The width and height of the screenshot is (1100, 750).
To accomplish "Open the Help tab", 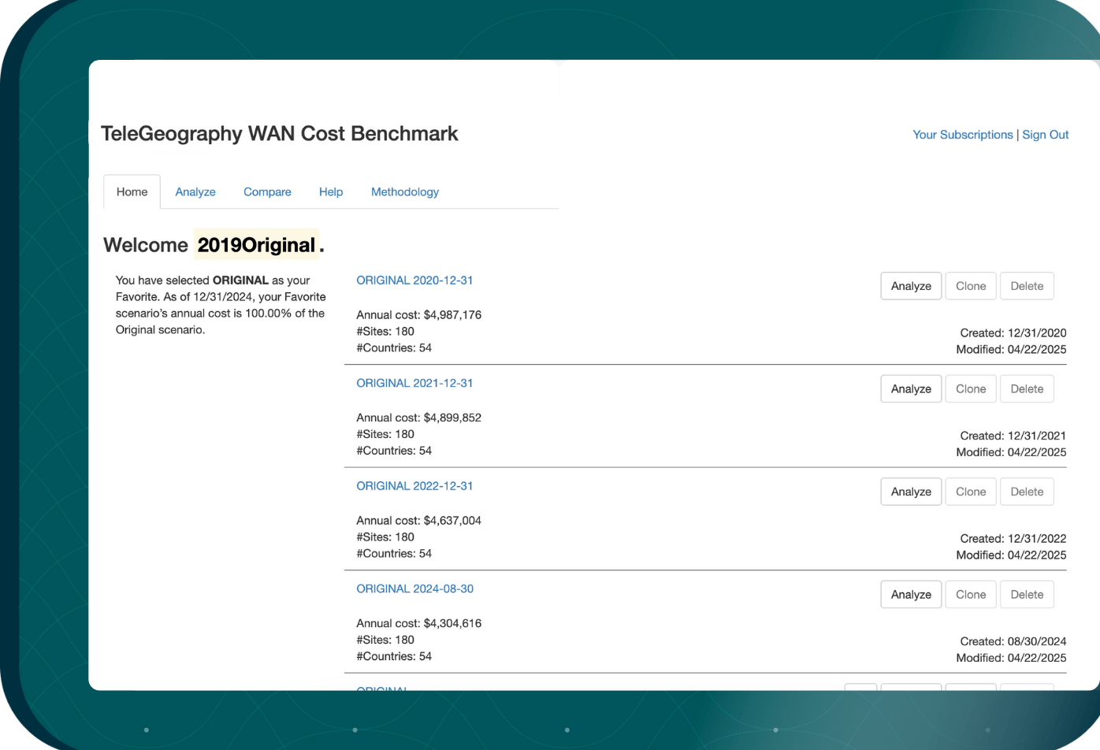I will (331, 191).
